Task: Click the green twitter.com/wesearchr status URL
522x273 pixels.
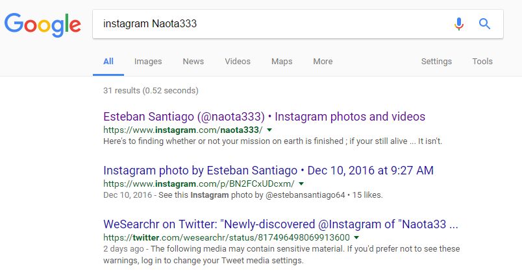Action: [x=227, y=237]
